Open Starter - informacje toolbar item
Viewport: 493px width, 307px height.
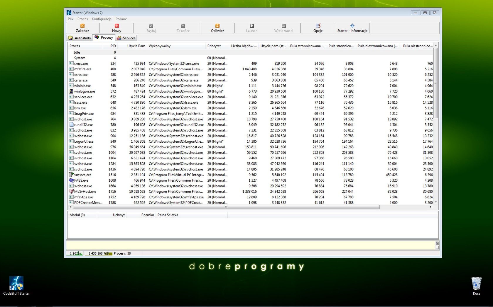coord(352,28)
